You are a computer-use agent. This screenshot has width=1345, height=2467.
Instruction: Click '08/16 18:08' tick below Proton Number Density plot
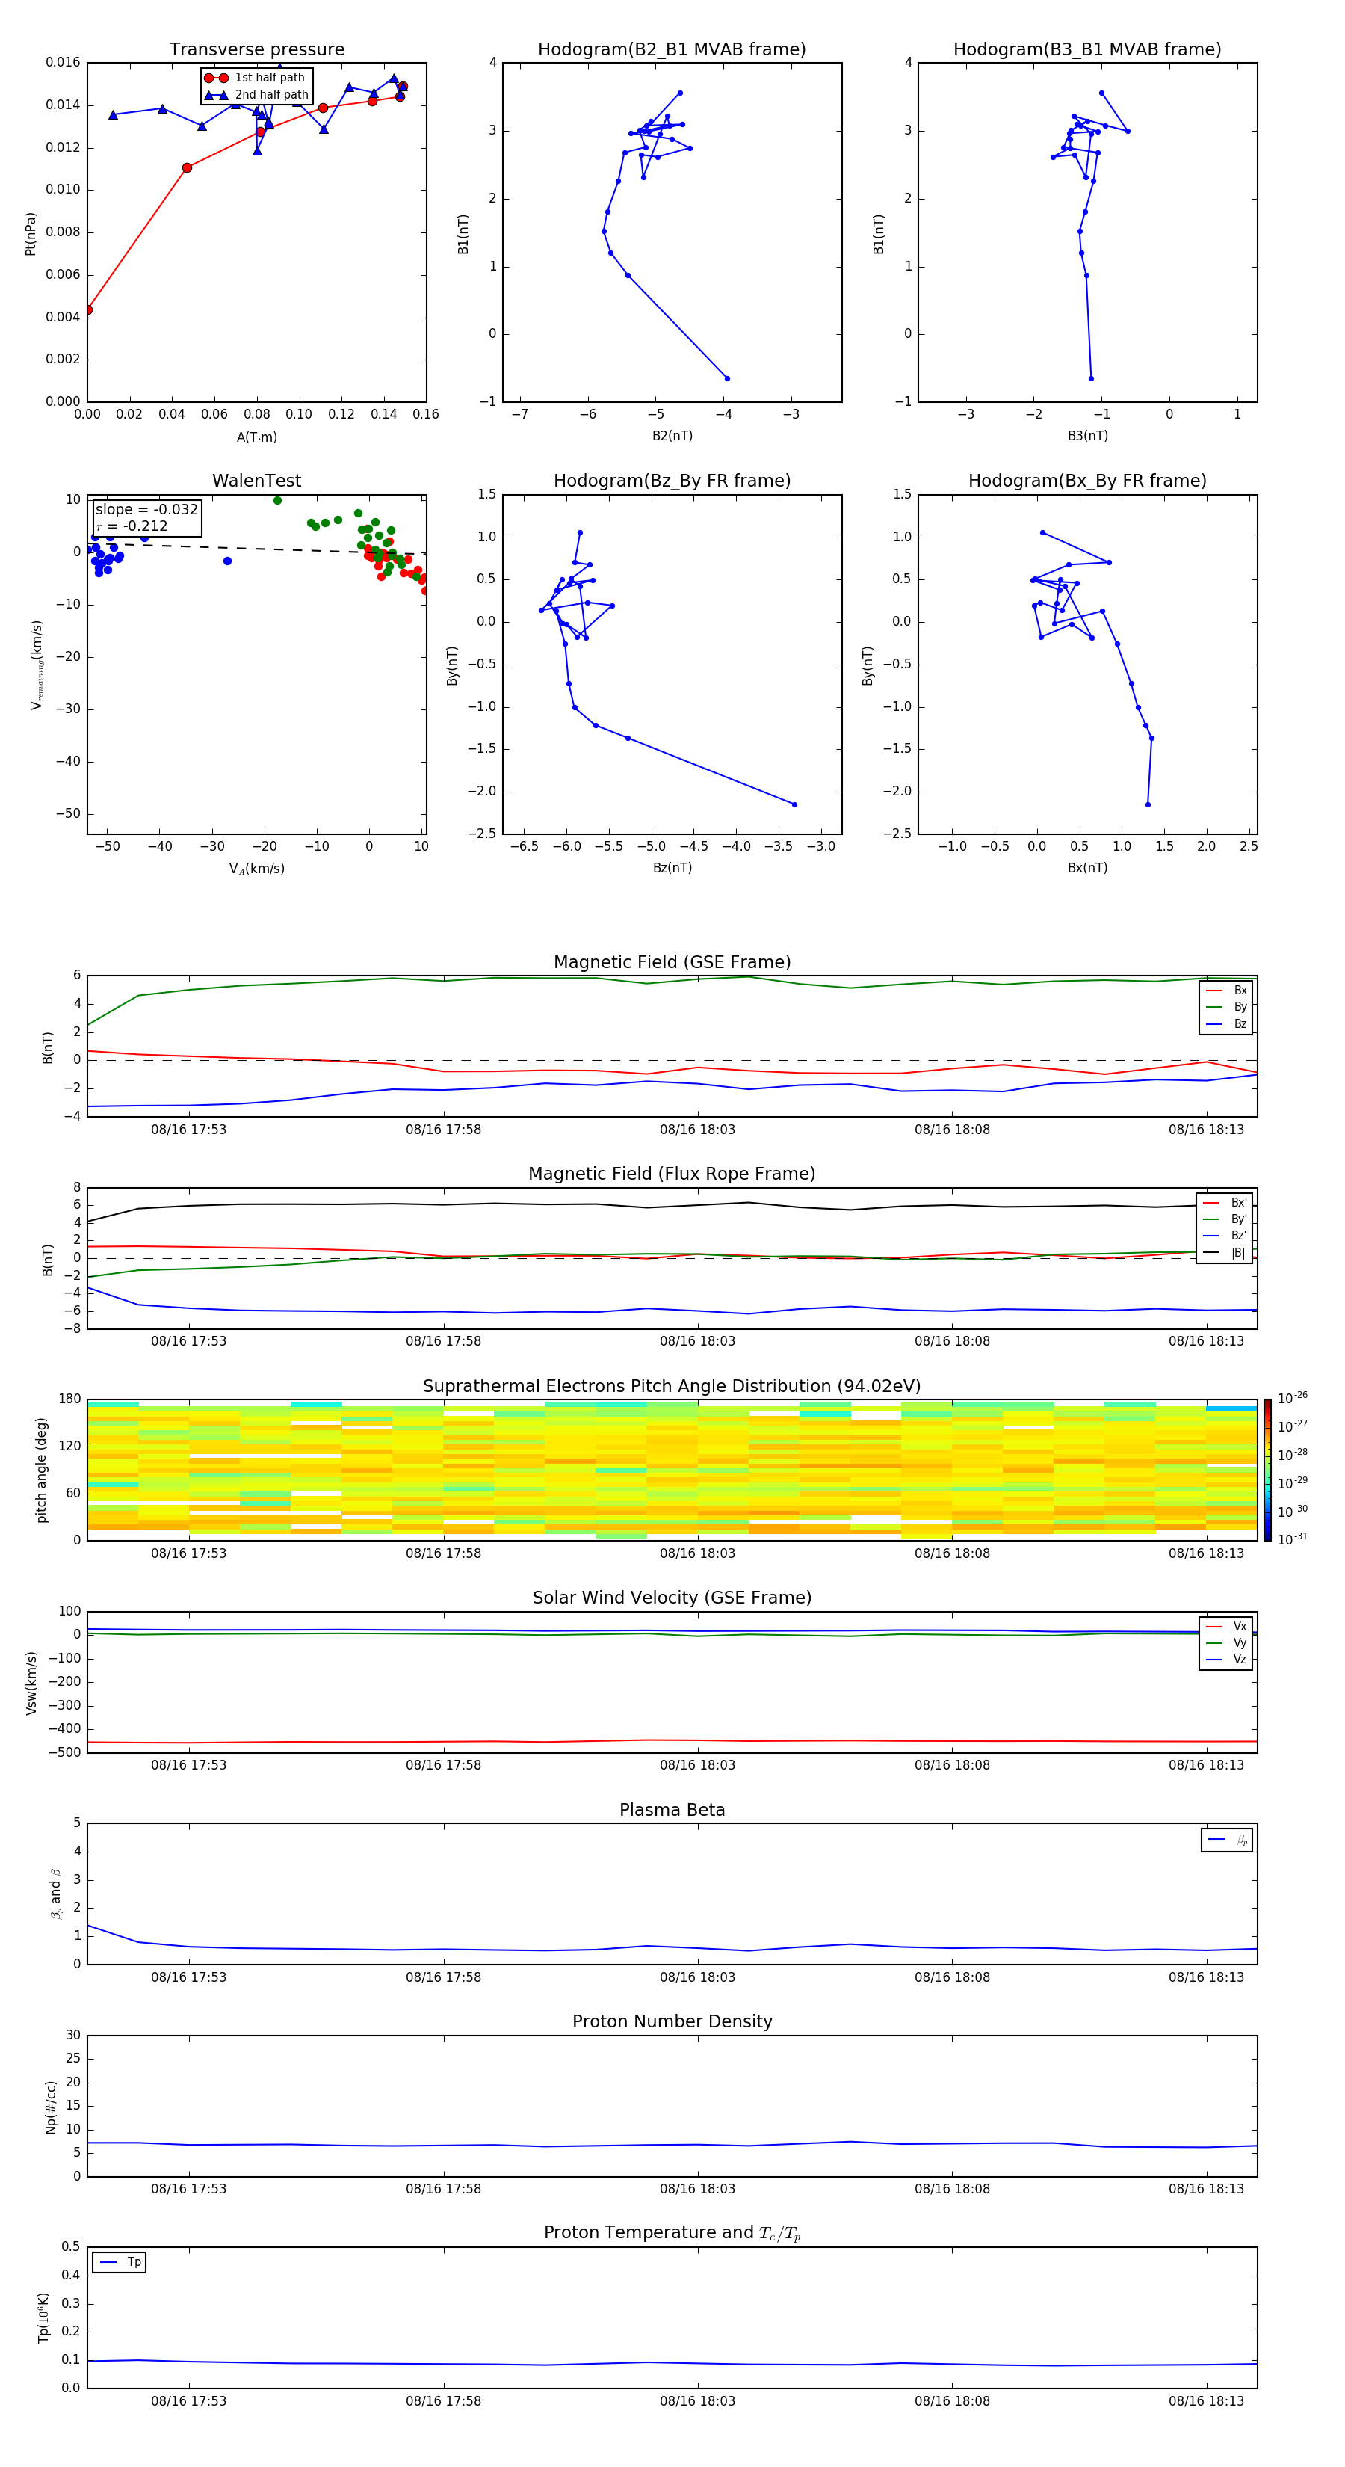tap(951, 2189)
